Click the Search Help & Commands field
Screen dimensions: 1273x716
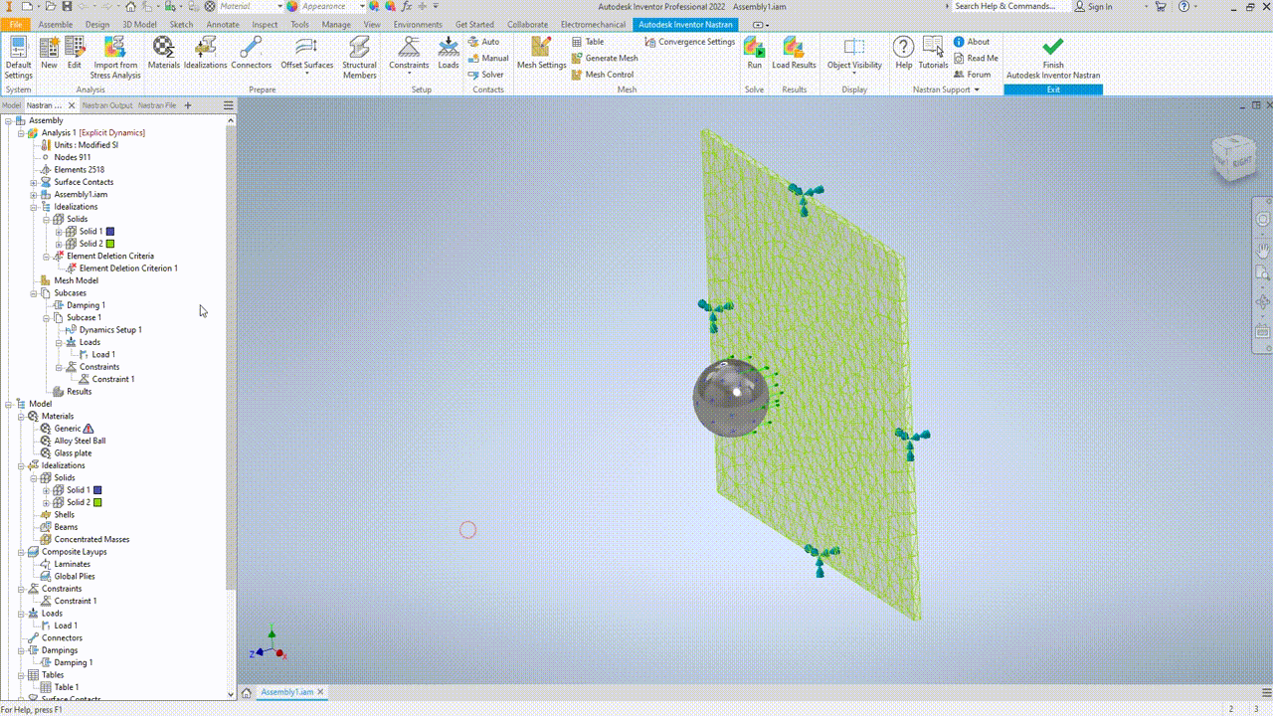[1010, 6]
